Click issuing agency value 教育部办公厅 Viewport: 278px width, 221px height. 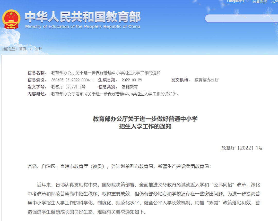[206, 80]
